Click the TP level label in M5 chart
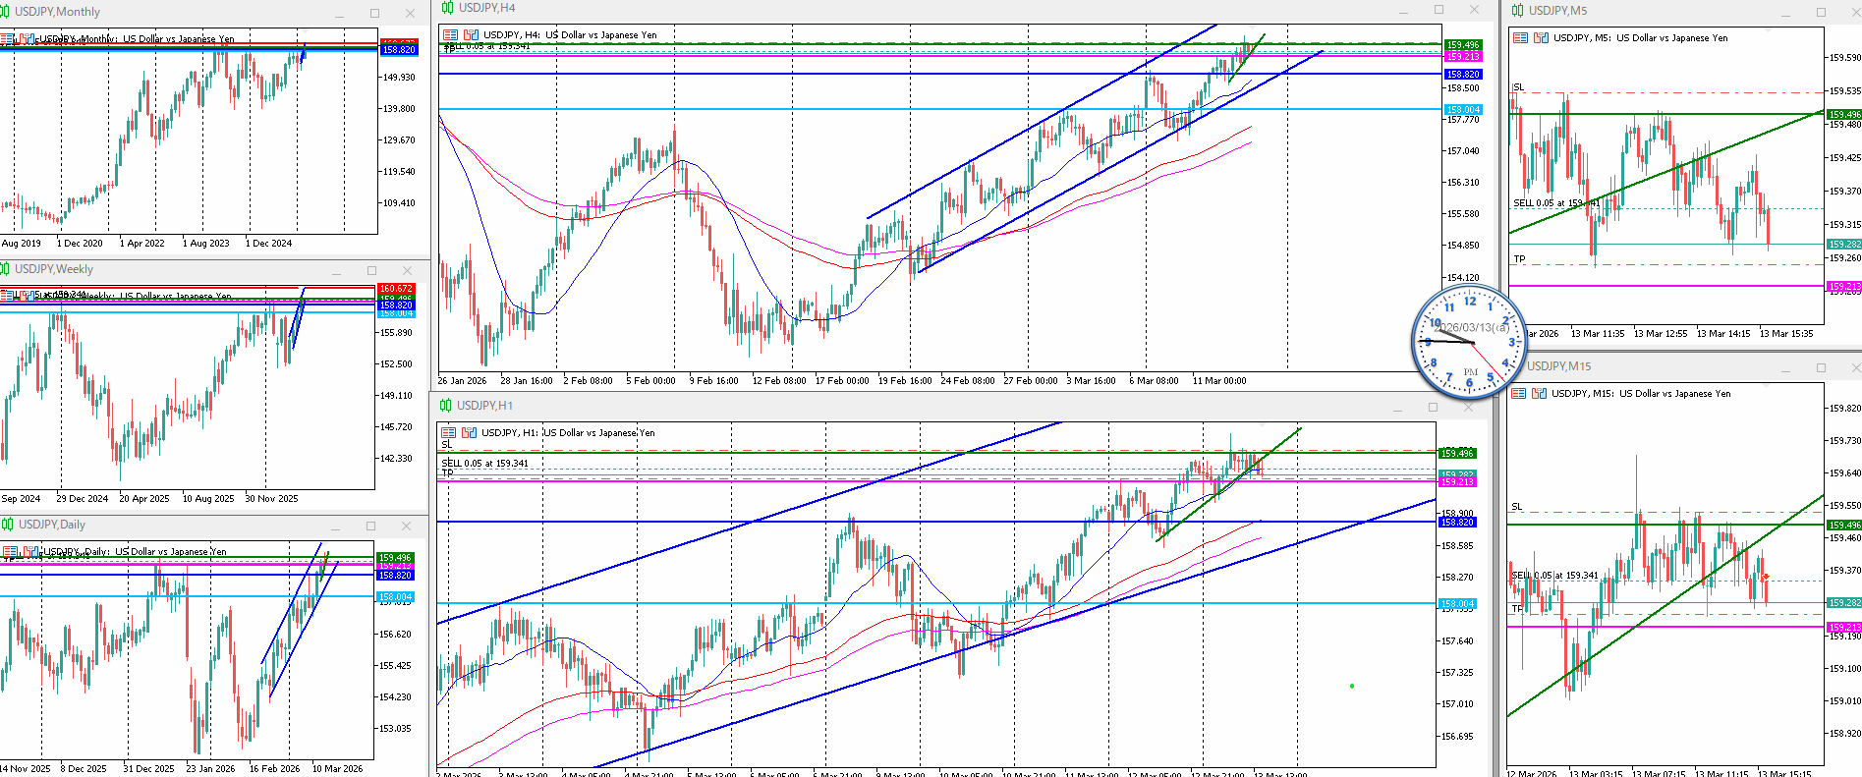Image resolution: width=1862 pixels, height=777 pixels. tap(1519, 259)
